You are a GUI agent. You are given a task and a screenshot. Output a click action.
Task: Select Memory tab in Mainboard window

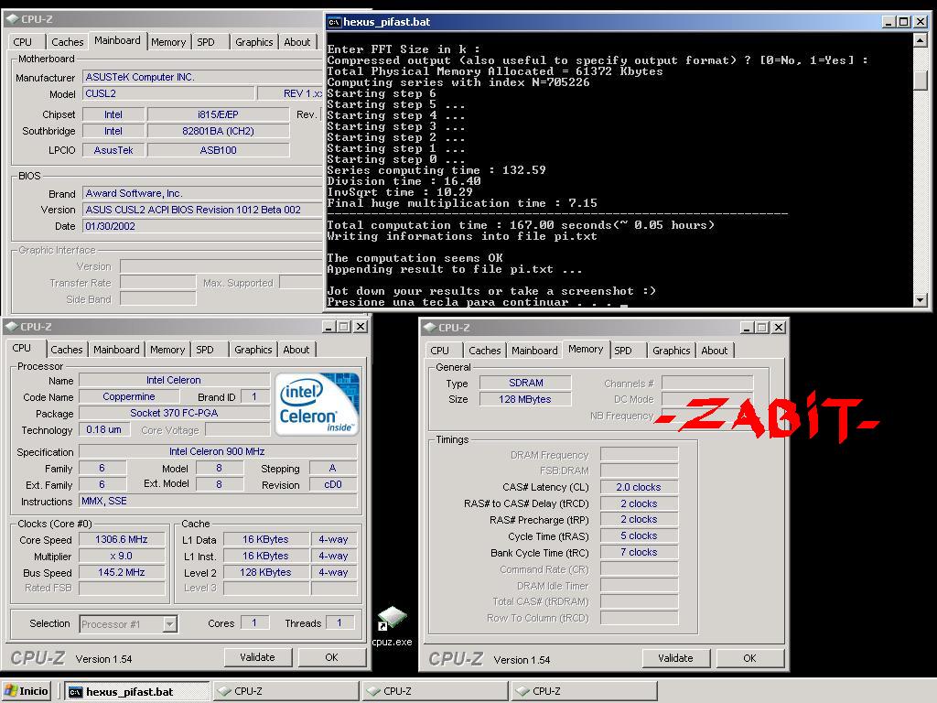(x=168, y=42)
